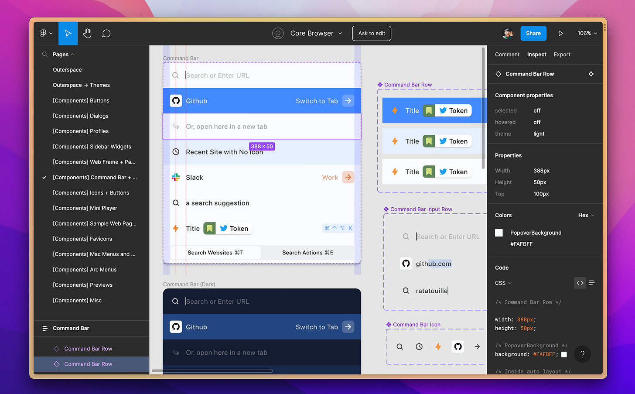Click magnifier icon beside a search suggestion
Image resolution: width=635 pixels, height=394 pixels.
tap(176, 203)
